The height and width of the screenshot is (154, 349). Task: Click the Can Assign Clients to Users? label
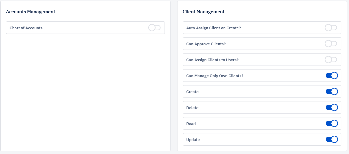(212, 60)
